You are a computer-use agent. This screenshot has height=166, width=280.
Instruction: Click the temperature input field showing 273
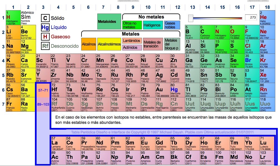(x=251, y=18)
